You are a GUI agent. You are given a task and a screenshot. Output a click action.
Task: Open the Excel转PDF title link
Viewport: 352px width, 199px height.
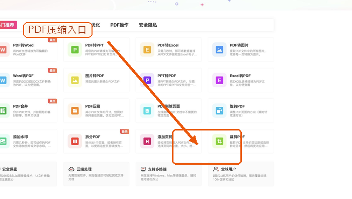[240, 76]
